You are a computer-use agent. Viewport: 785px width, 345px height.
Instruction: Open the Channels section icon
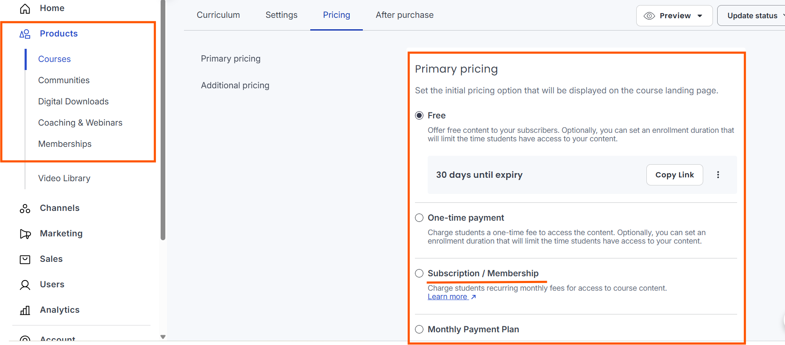pos(25,208)
